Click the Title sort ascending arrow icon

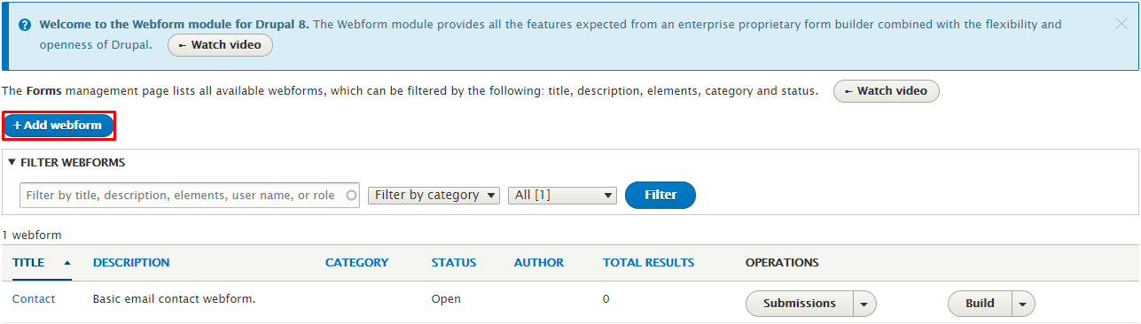[x=67, y=263]
